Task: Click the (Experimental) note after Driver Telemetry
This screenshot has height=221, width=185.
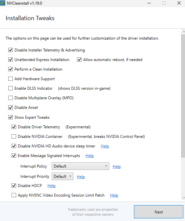Action: click(x=78, y=127)
